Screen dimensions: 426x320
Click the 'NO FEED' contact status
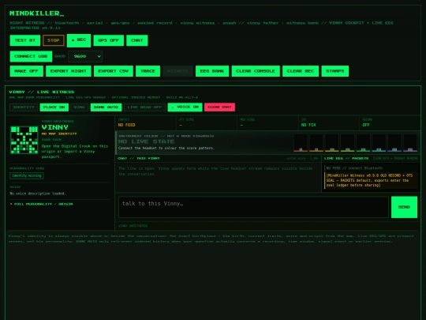126,125
